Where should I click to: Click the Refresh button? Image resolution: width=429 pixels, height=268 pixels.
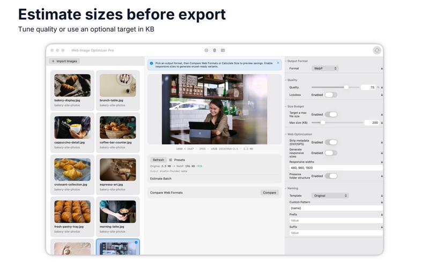pos(158,160)
